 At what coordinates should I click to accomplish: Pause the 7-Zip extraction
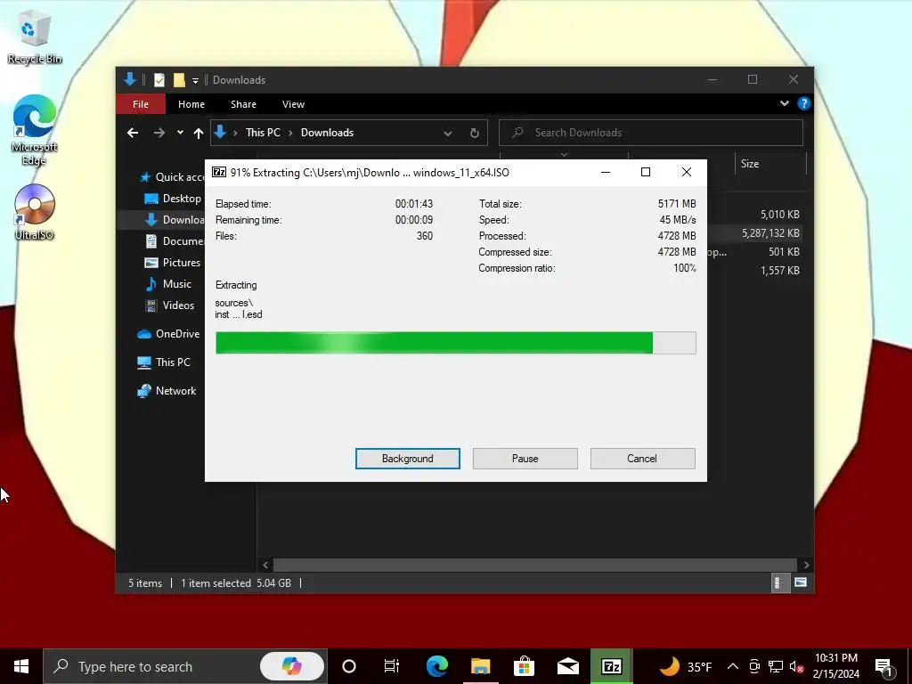(525, 459)
